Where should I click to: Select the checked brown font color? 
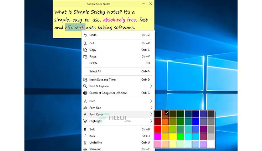coord(165,114)
